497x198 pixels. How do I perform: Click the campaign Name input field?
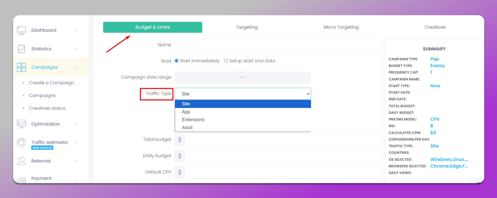(x=277, y=45)
